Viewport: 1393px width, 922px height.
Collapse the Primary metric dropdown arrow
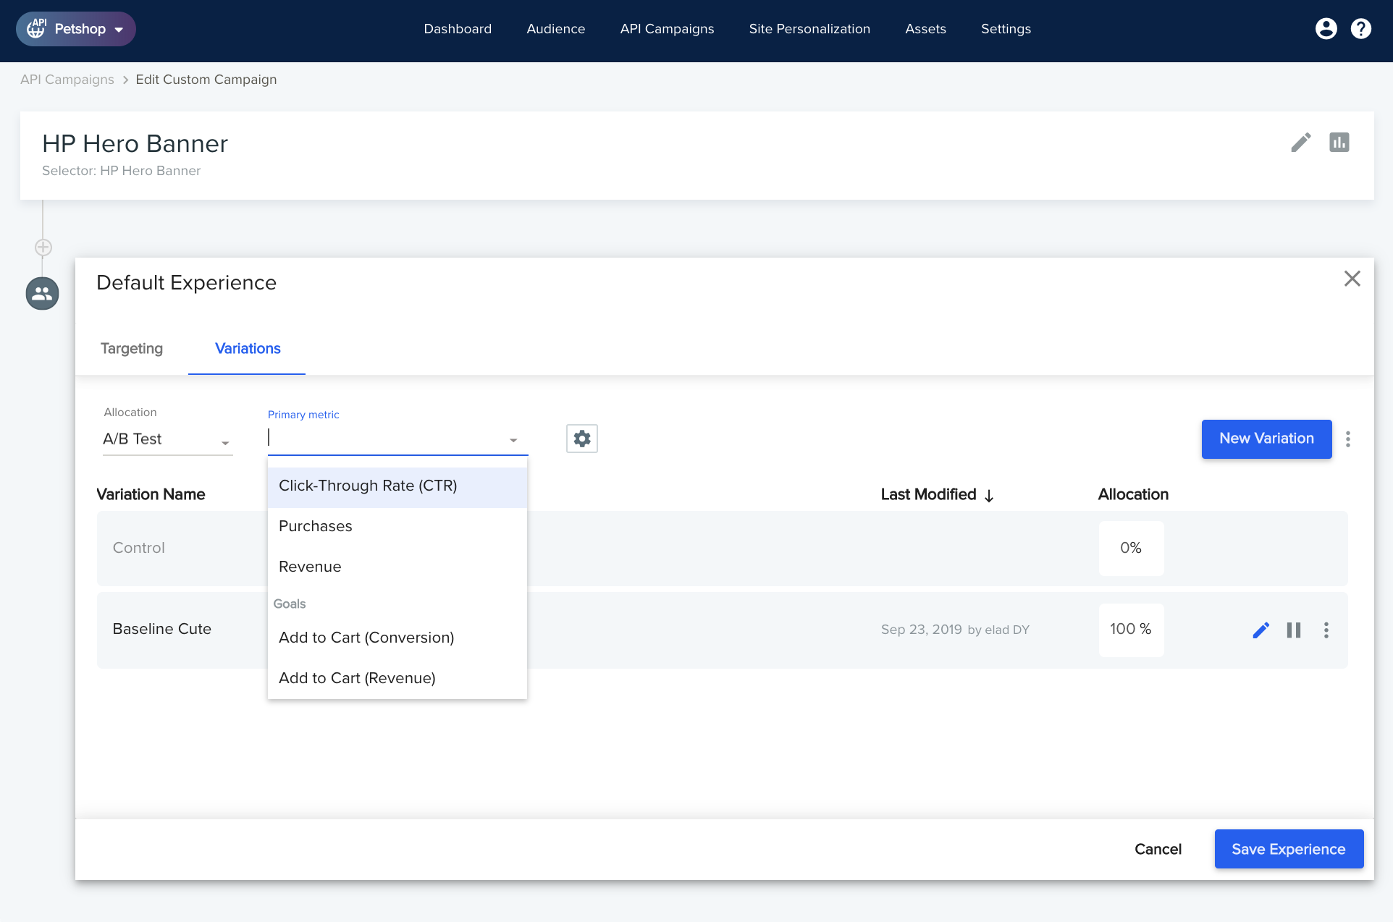pos(513,440)
